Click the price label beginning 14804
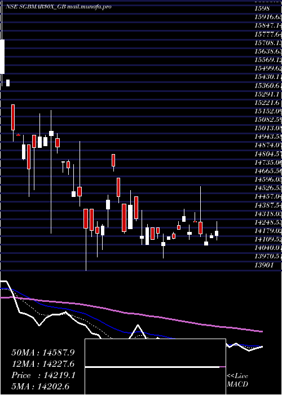 tap(268, 154)
